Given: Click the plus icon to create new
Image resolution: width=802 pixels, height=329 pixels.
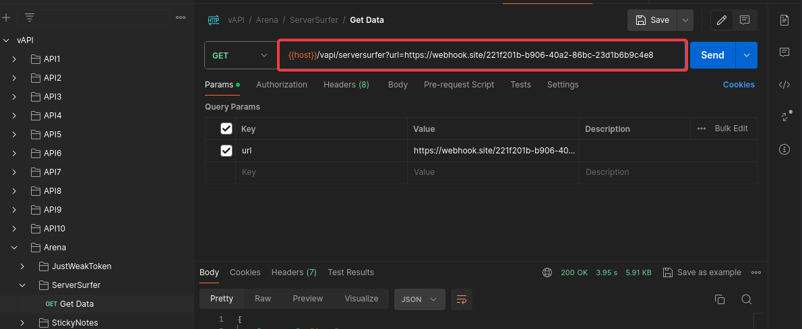Looking at the screenshot, I should pos(6,17).
